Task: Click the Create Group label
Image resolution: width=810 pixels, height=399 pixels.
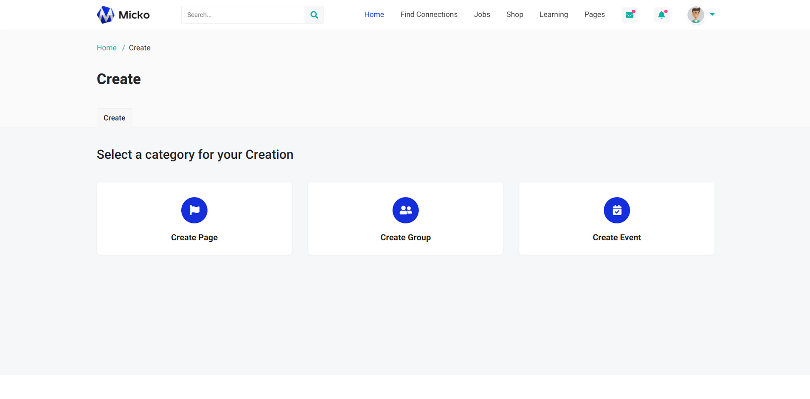Action: click(x=405, y=238)
